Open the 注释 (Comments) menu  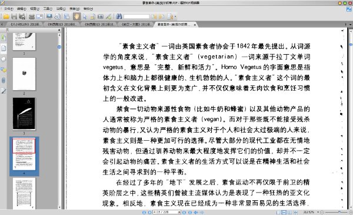(x=61, y=9)
